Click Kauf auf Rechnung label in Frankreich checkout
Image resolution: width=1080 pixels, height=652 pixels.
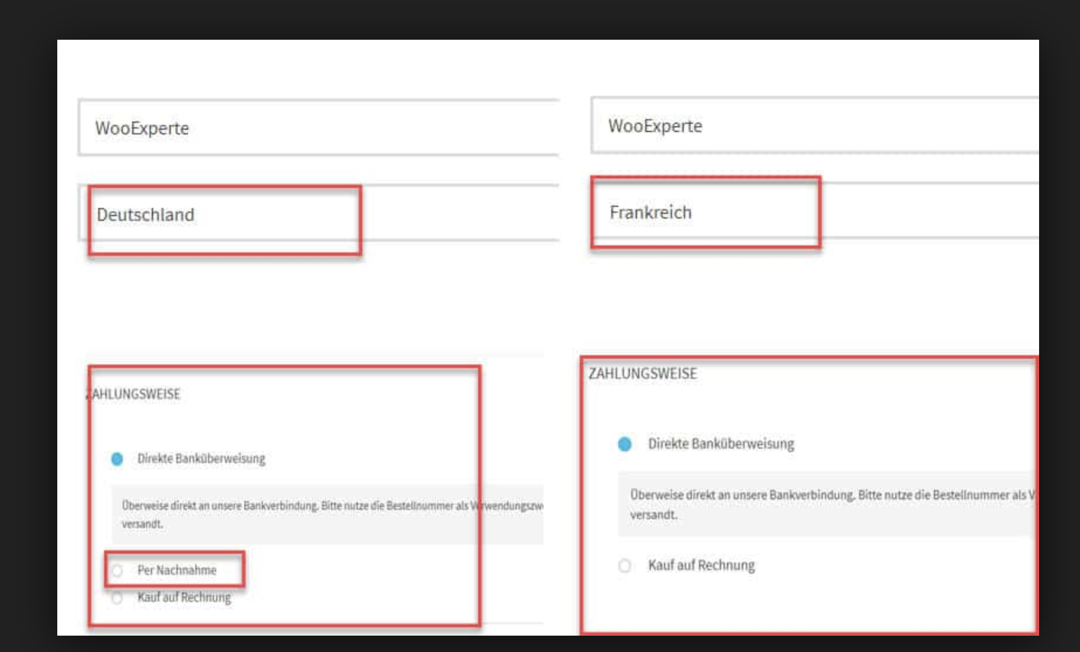tap(701, 566)
